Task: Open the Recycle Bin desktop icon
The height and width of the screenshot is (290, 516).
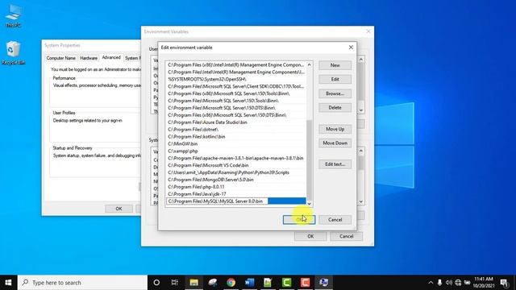Action: pyautogui.click(x=13, y=52)
